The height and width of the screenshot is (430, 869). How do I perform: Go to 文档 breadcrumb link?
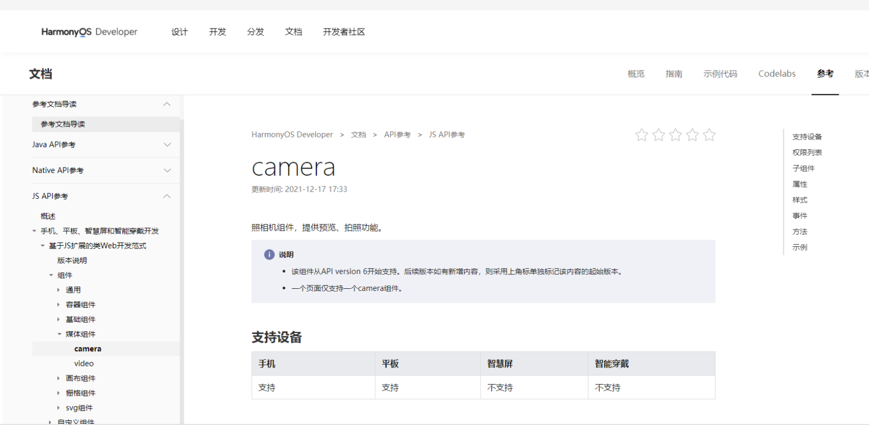358,135
